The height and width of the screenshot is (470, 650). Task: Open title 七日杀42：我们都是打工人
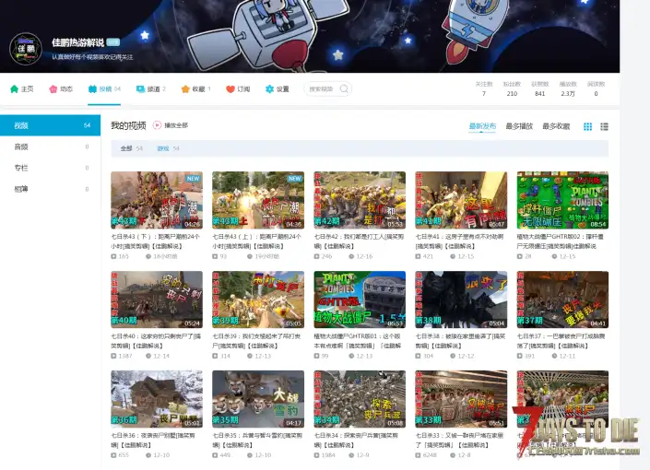tap(359, 241)
